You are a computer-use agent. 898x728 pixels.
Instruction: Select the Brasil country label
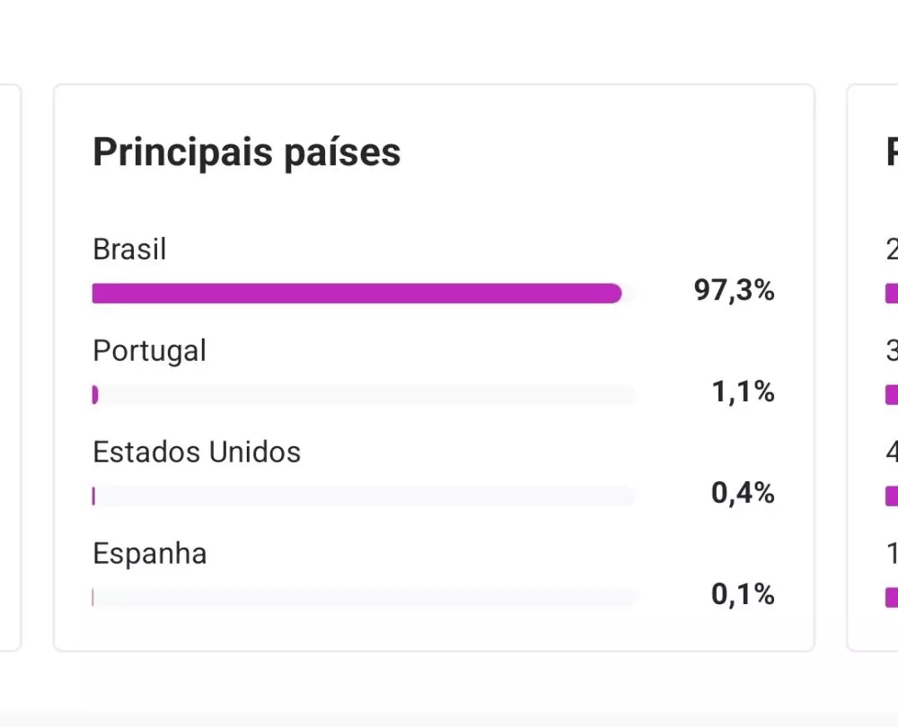129,249
